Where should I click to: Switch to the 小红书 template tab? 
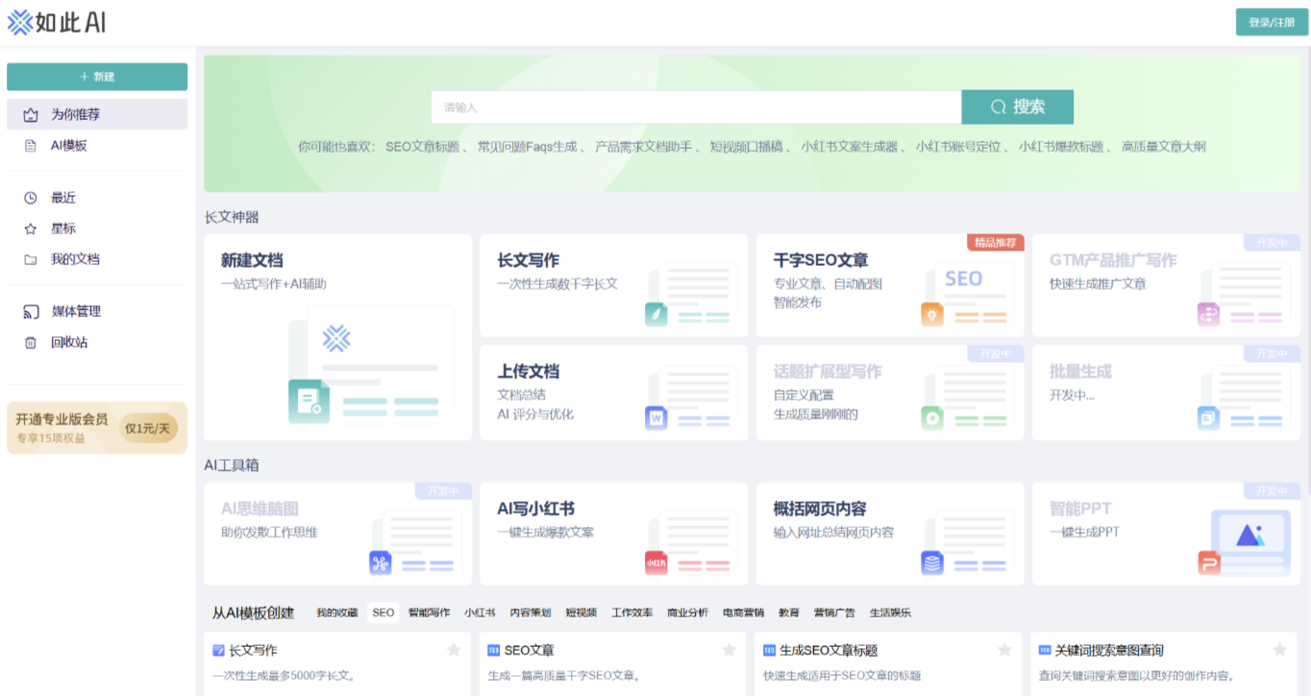point(480,612)
